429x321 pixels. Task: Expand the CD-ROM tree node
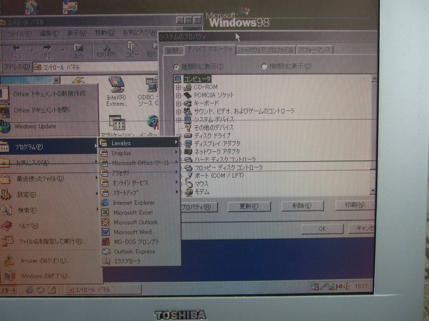pyautogui.click(x=178, y=87)
